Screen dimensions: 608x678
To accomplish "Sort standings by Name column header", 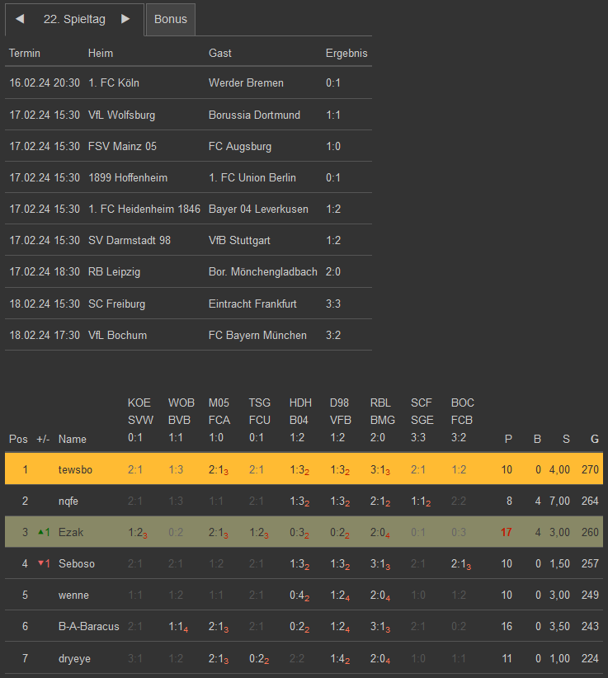I will coord(72,439).
